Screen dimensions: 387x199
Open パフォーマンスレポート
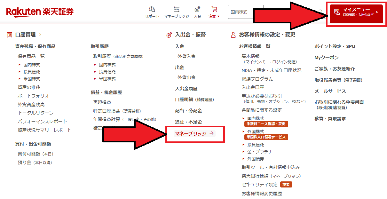[x=43, y=121]
